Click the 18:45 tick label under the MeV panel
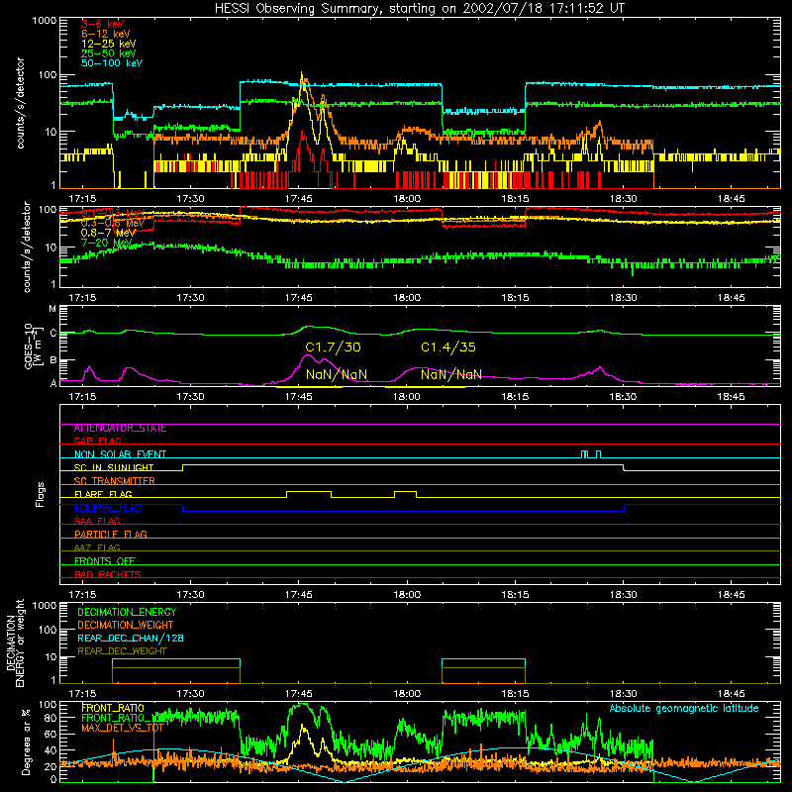Viewport: 792px width, 792px height. tap(731, 298)
